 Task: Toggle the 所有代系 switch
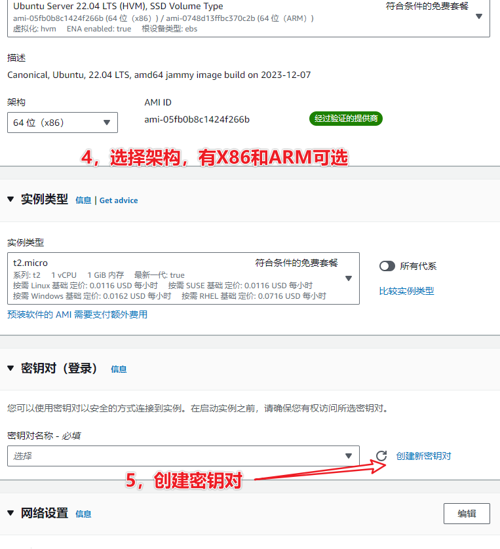click(387, 266)
